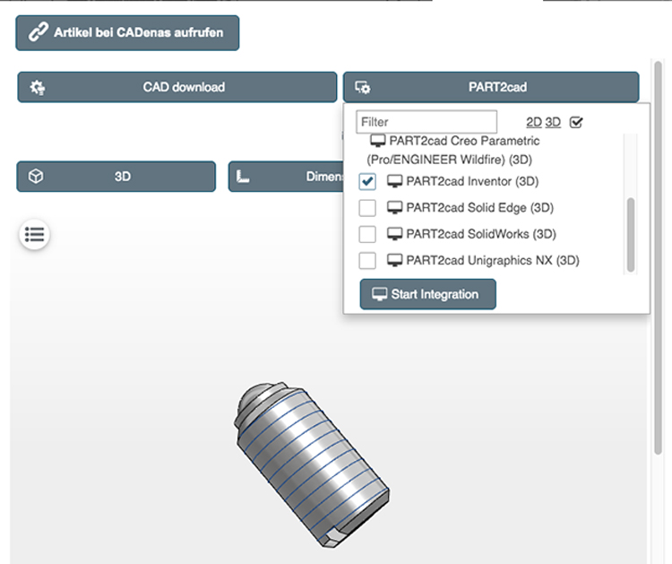Click the 2D filter link
Screen dimensions: 672x564
[534, 123]
